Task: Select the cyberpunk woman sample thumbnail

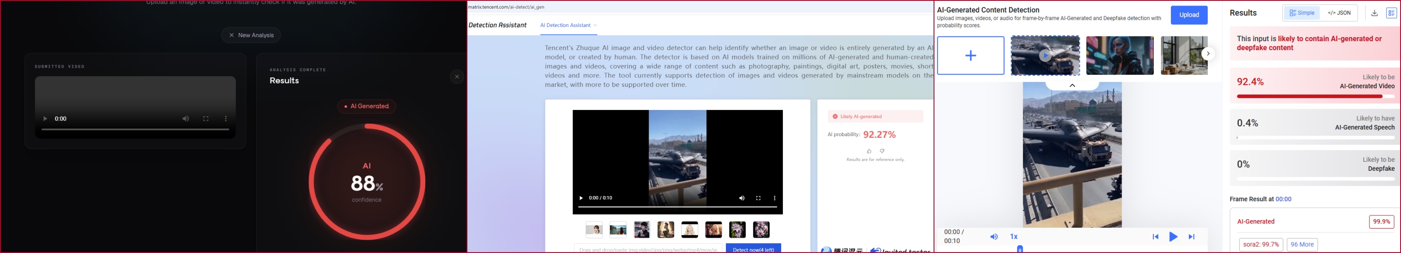Action: (x=1119, y=55)
